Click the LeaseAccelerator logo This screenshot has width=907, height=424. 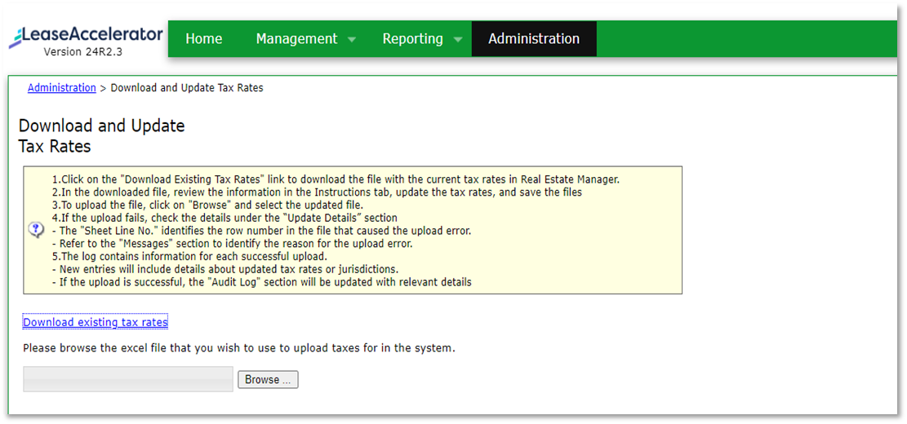87,36
